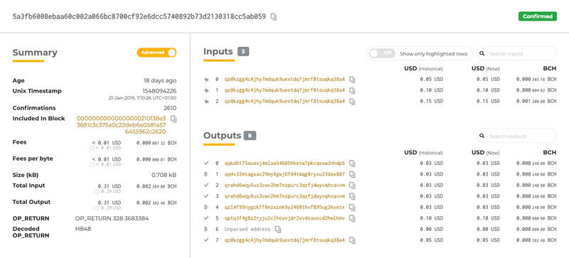Open input 2 address link
The width and height of the screenshot is (569, 258).
point(284,101)
